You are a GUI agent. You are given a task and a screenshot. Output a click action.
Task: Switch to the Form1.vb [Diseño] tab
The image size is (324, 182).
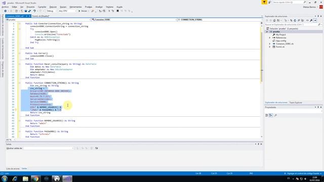pyautogui.click(x=40, y=16)
